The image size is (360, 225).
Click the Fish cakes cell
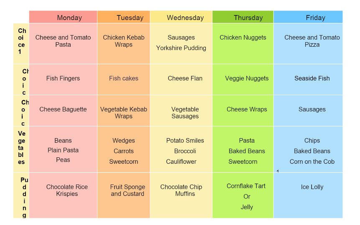(x=124, y=78)
